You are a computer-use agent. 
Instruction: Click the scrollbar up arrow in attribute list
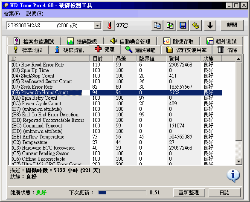tap(238, 59)
